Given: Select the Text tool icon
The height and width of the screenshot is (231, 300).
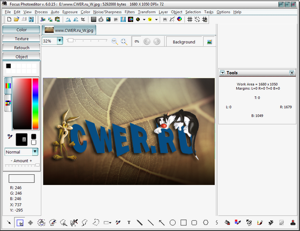Looking at the screenshot, I should (x=129, y=222).
